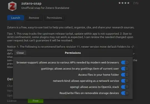Click the Permissions dialog title

pos(73,53)
